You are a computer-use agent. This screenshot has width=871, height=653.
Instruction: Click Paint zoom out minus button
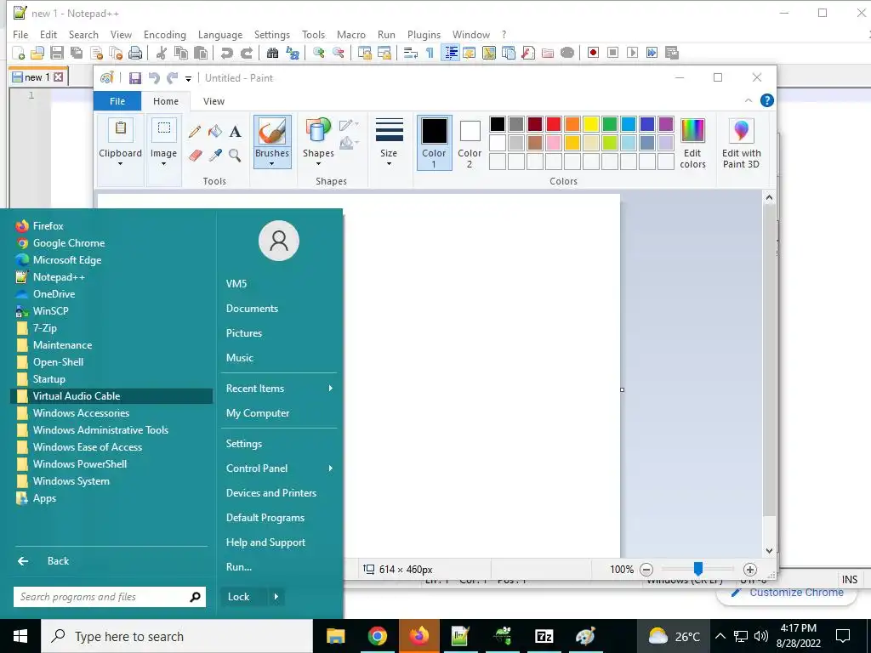tap(646, 569)
